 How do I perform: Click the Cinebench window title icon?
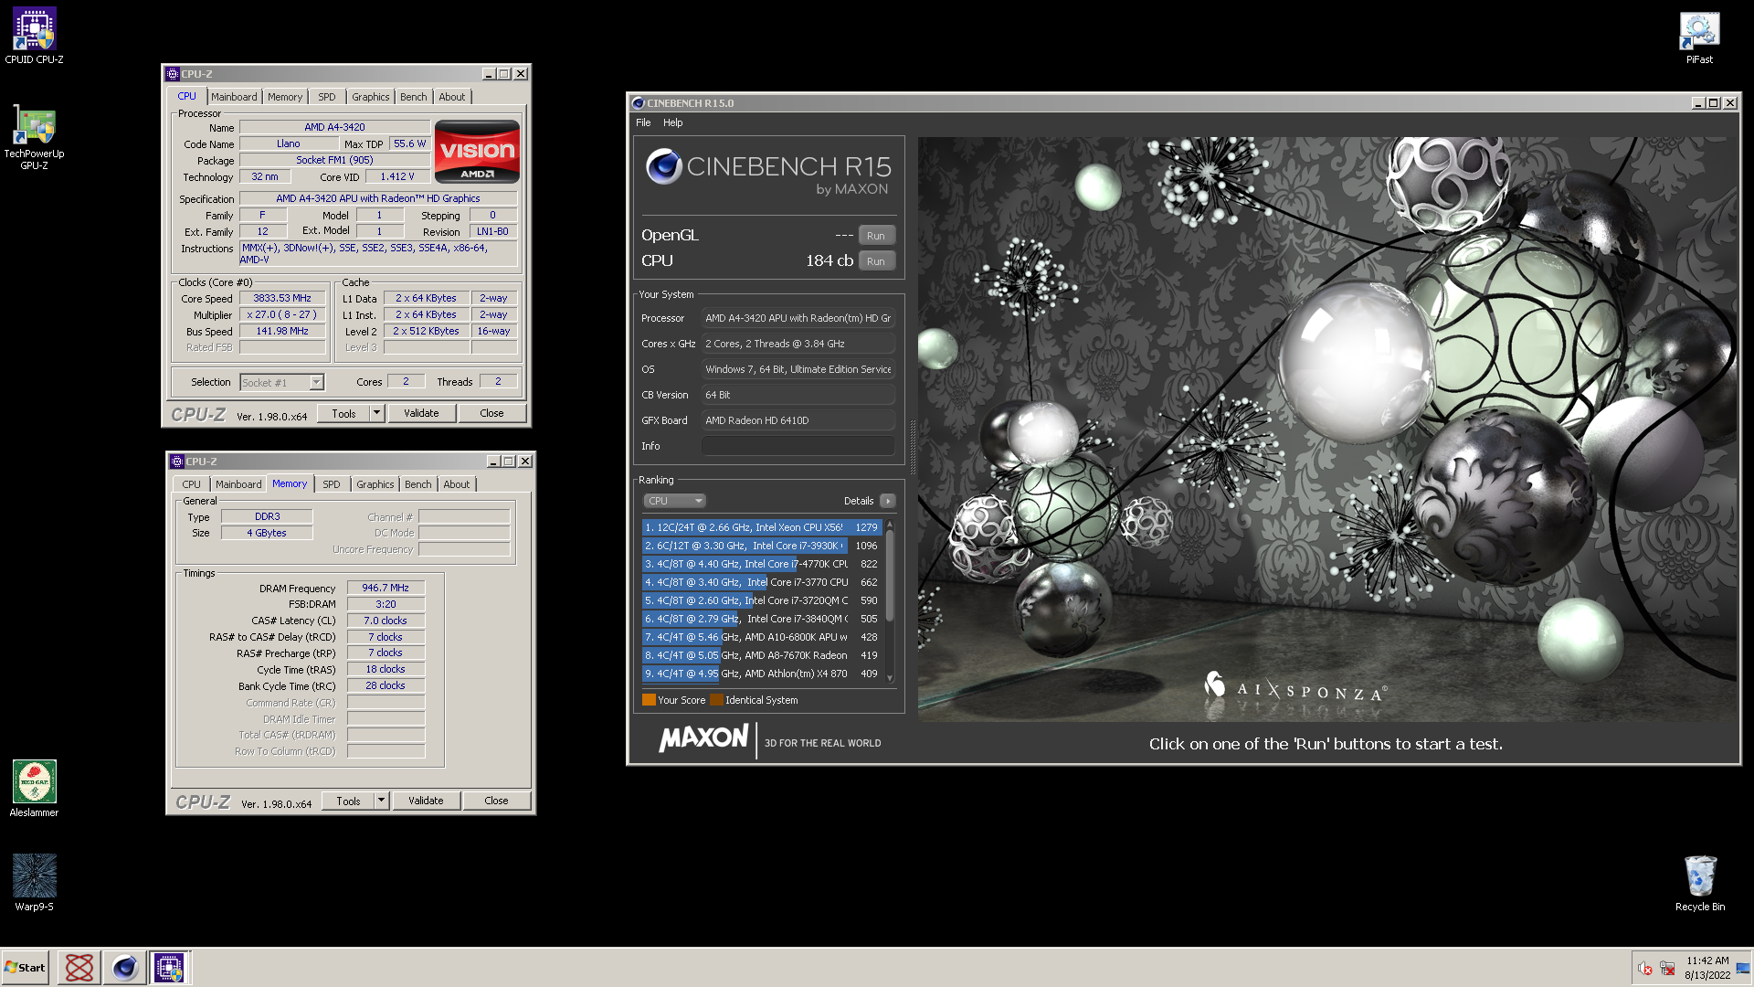tap(638, 103)
